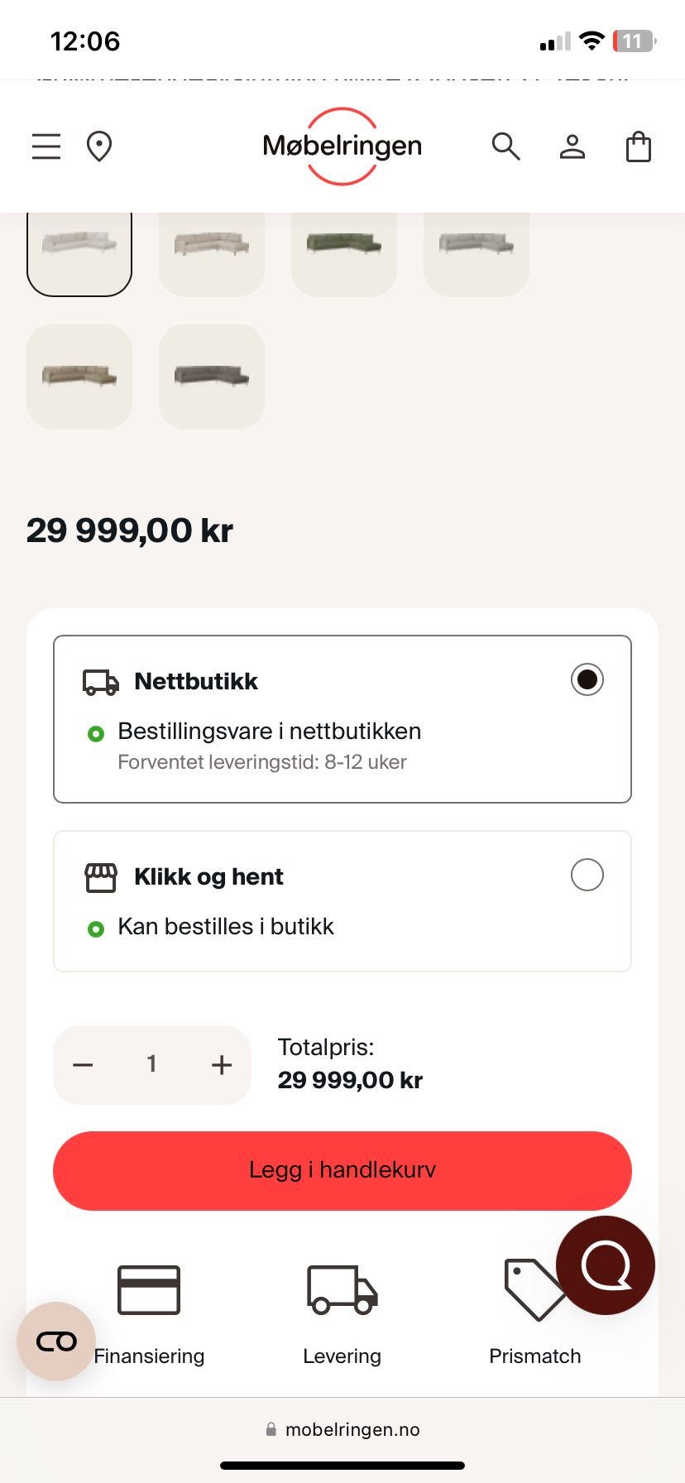
Task: Choose the dark grey sofa swatch
Action: coord(211,377)
